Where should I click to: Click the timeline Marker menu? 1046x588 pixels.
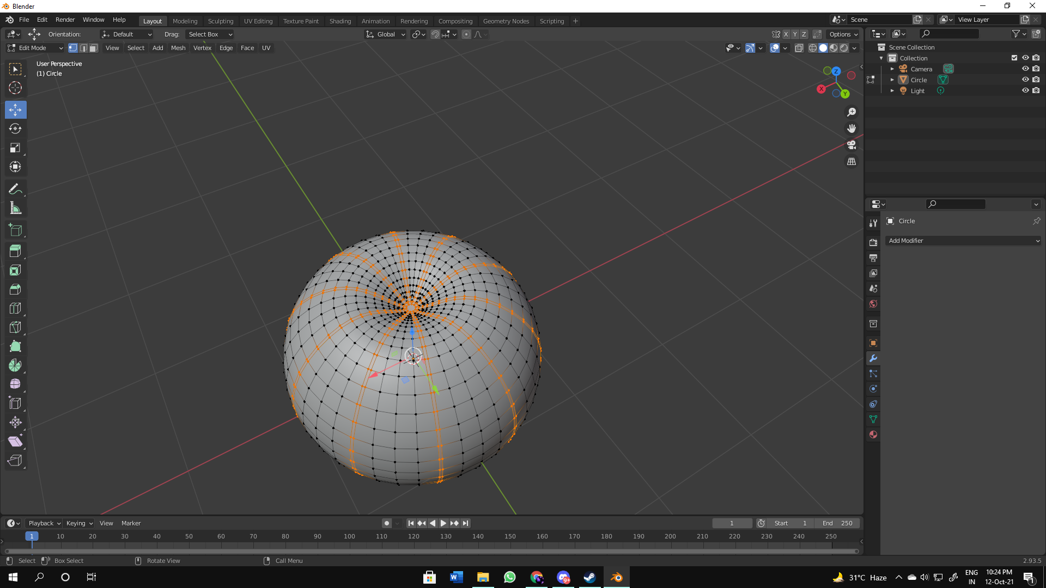click(x=131, y=523)
